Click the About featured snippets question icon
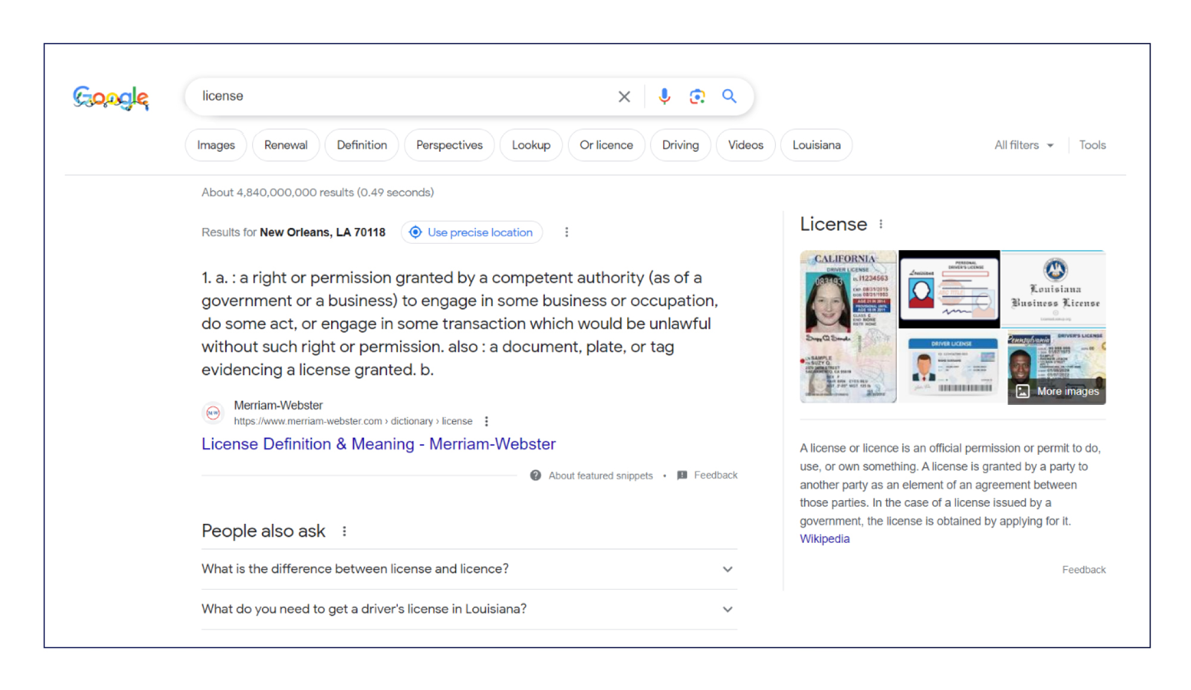Screen dimensions: 1191x690 tap(535, 475)
